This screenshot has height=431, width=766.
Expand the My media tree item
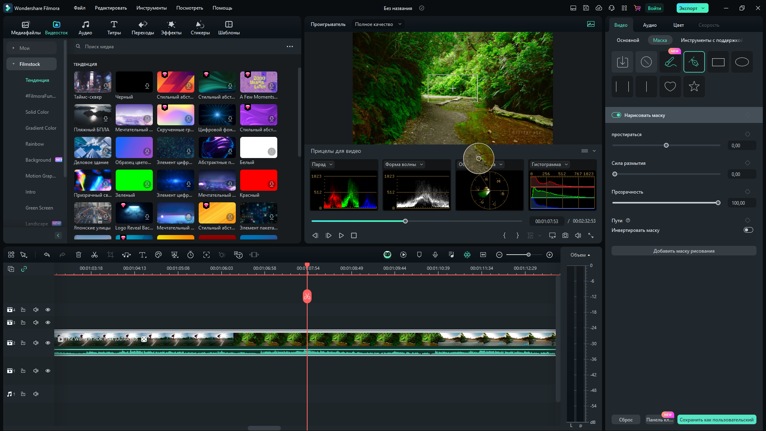click(14, 48)
